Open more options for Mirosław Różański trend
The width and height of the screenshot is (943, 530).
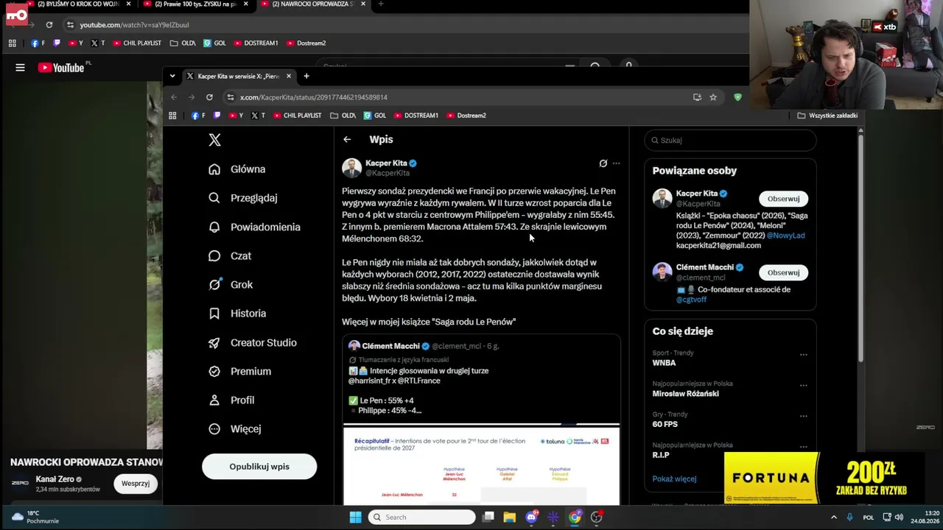(804, 385)
